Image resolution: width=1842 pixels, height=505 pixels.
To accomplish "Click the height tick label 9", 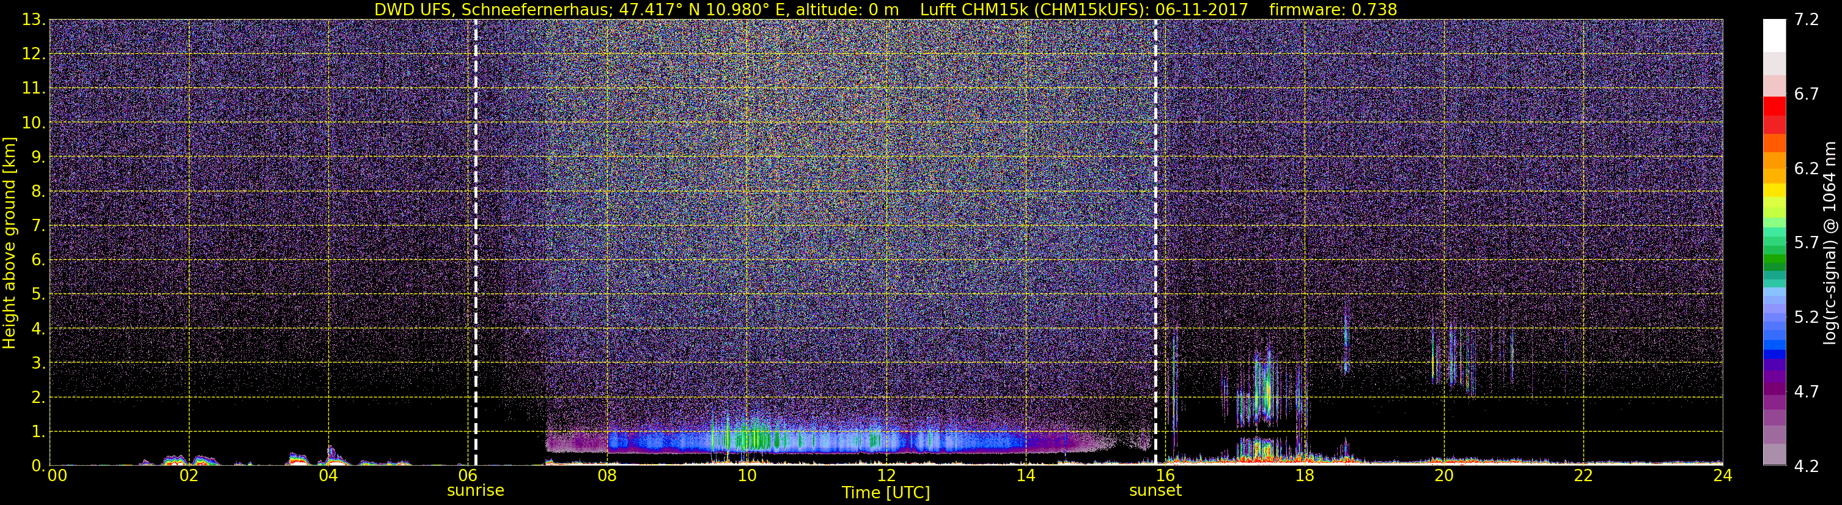I will pos(37,157).
